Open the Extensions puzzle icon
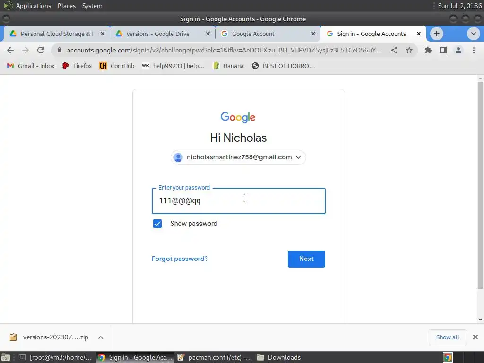 428,50
